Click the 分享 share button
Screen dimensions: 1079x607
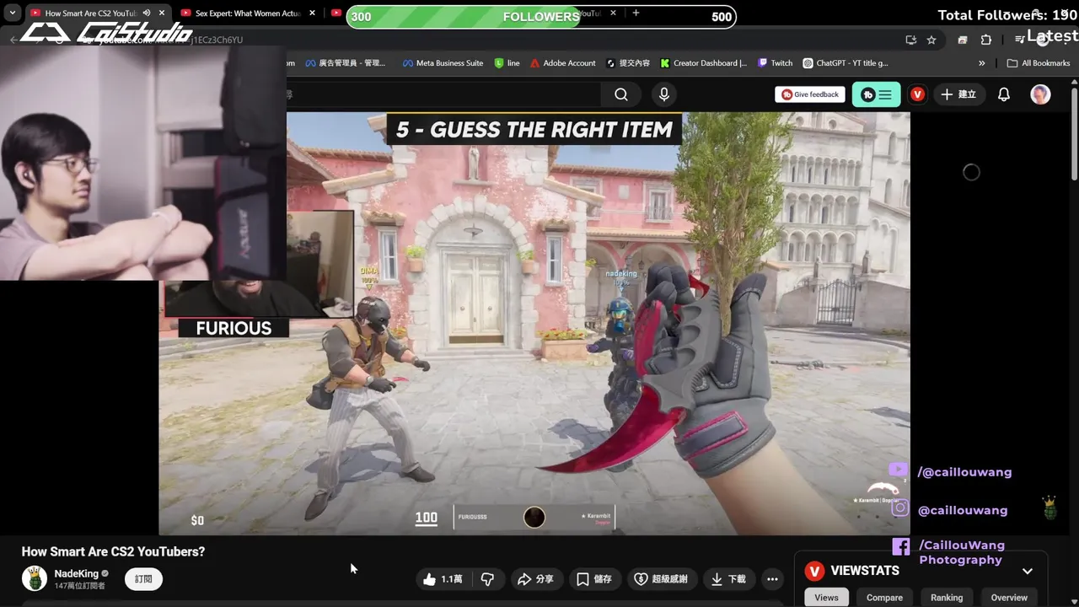[x=535, y=579]
